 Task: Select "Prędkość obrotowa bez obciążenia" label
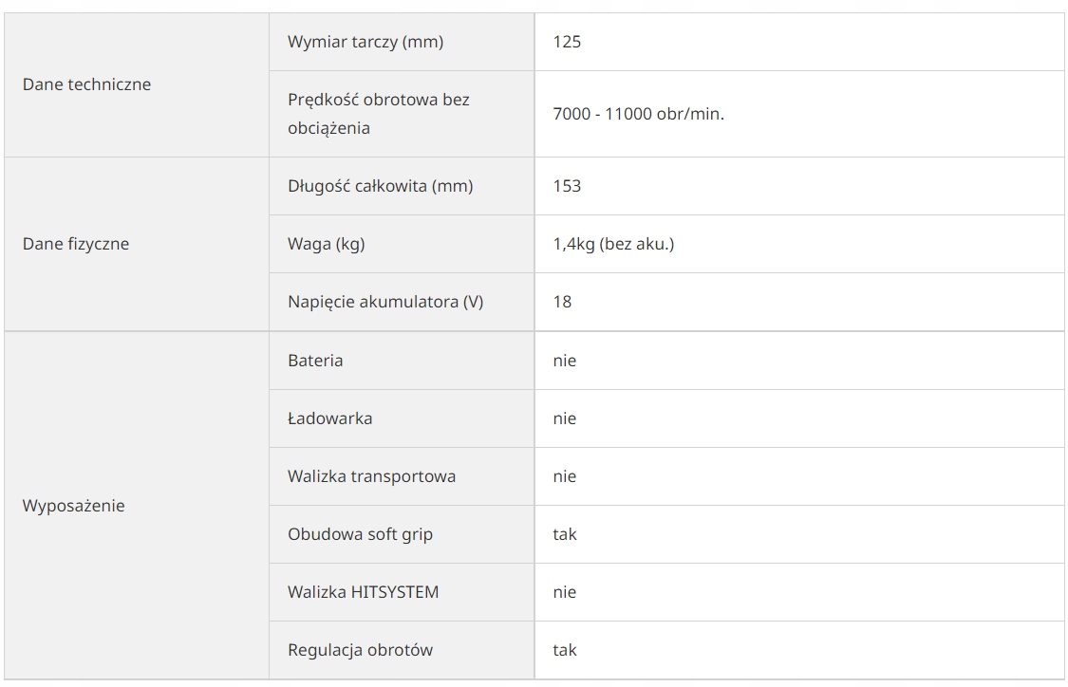[379, 114]
